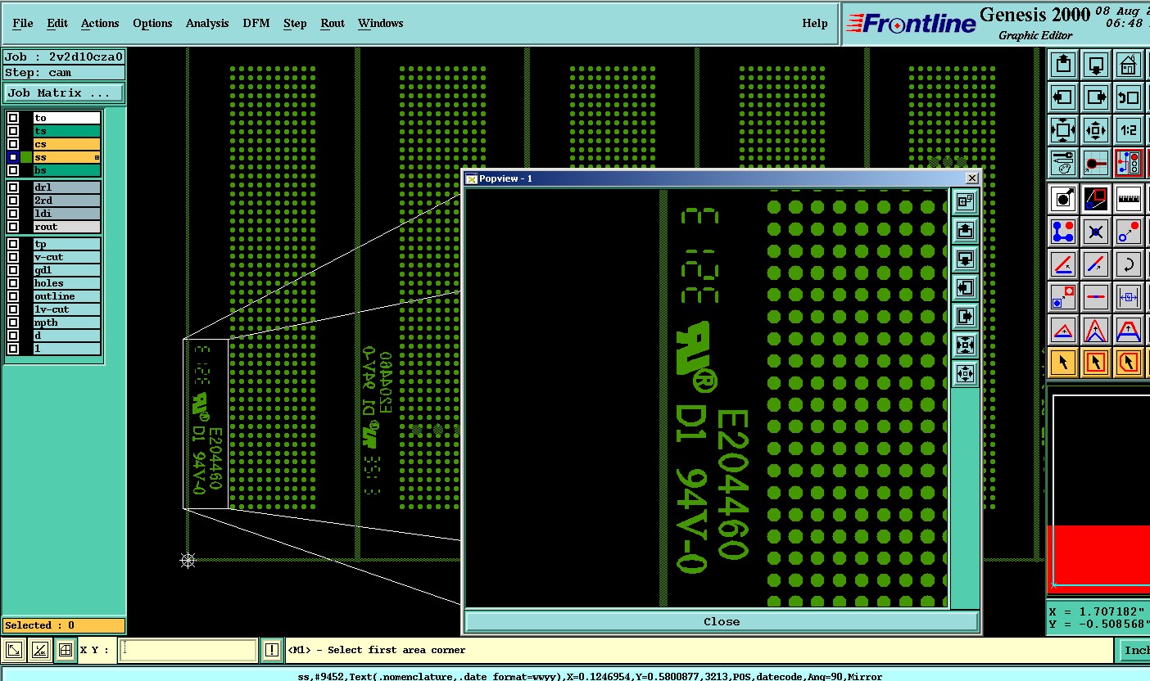Image resolution: width=1150 pixels, height=681 pixels.
Task: Toggle the 'outline' layer checkbox
Action: tap(13, 296)
